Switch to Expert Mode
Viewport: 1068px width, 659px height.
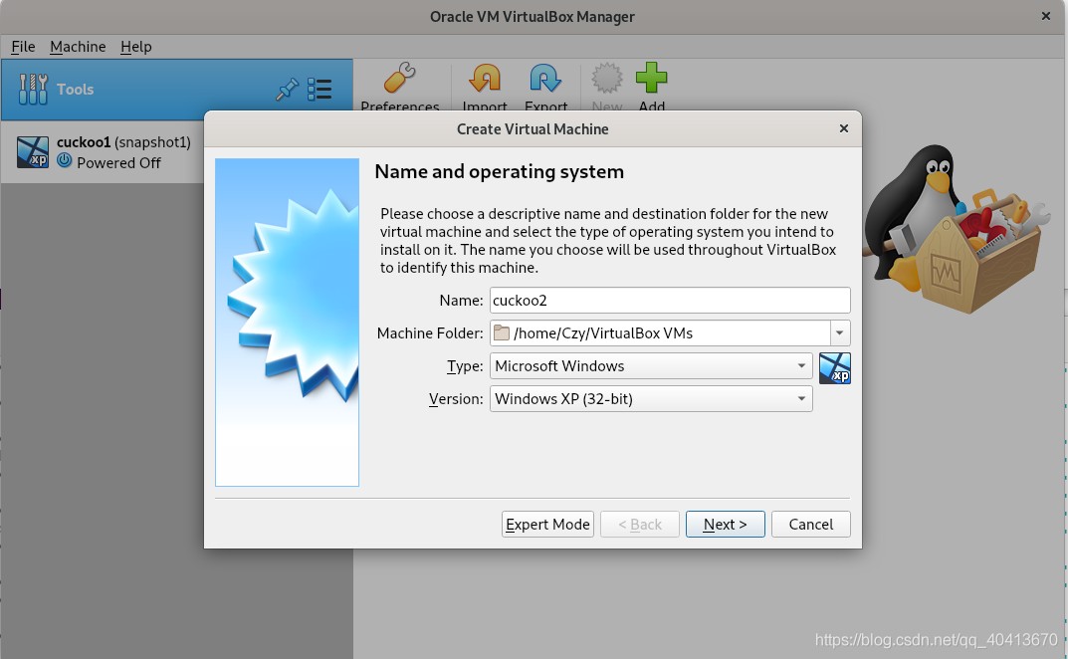point(547,525)
